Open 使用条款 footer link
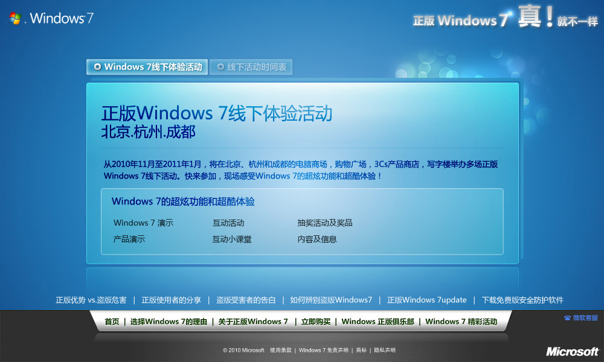 pyautogui.click(x=281, y=350)
